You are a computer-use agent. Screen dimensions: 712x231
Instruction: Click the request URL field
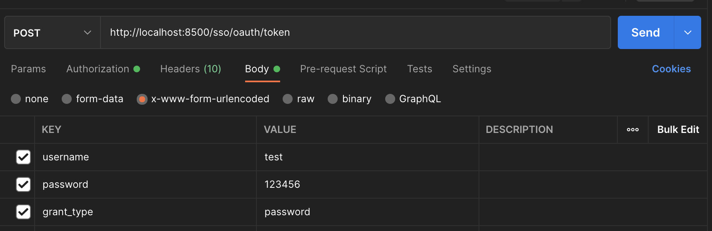(354, 33)
